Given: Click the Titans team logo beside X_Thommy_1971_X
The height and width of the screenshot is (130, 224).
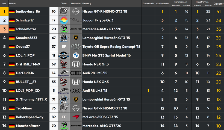Looking at the screenshot, I should pos(64,99).
